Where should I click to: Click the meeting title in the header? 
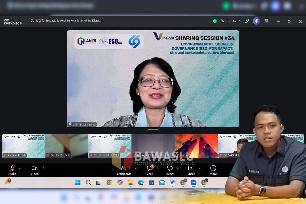(69, 20)
